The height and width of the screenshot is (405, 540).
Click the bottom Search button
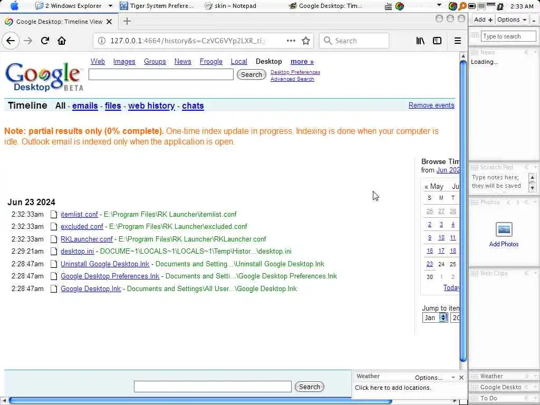click(309, 387)
